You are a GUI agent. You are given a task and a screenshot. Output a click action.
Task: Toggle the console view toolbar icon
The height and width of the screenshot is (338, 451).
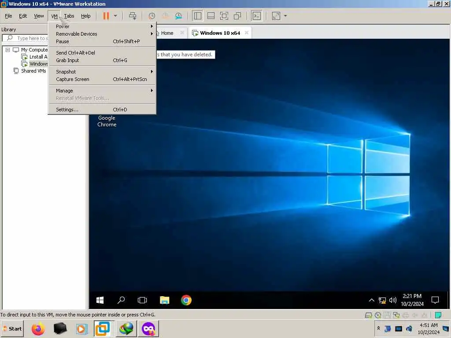tap(257, 16)
